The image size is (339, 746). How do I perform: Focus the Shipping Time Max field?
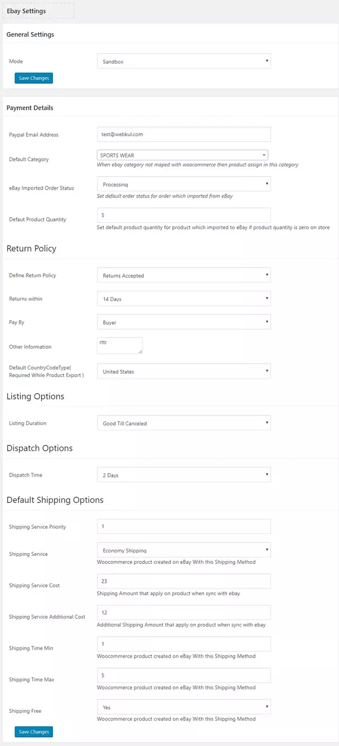tap(184, 675)
